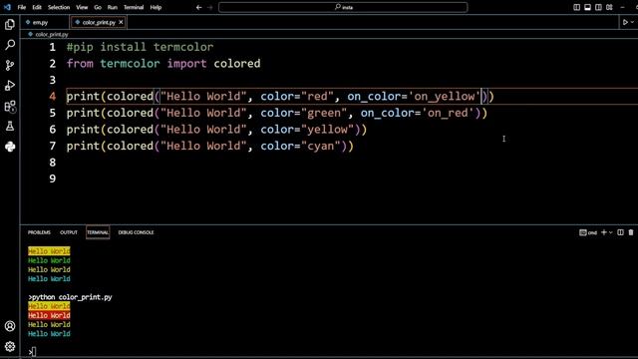This screenshot has width=638, height=359.
Task: Click the "yellow" string on line 6
Action: (328, 130)
